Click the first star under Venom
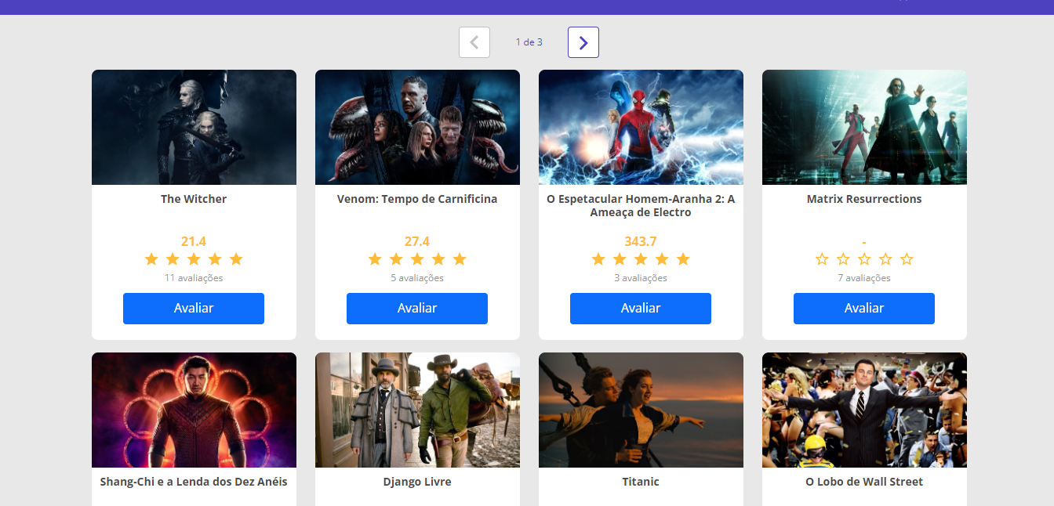The width and height of the screenshot is (1054, 506). [375, 259]
